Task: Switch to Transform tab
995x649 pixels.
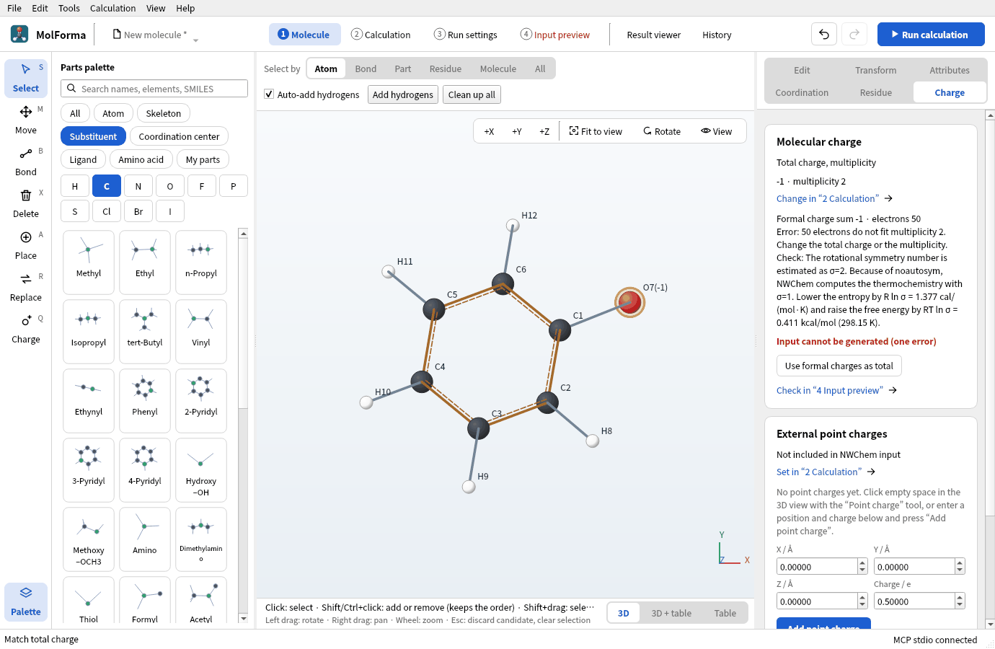Action: [876, 70]
